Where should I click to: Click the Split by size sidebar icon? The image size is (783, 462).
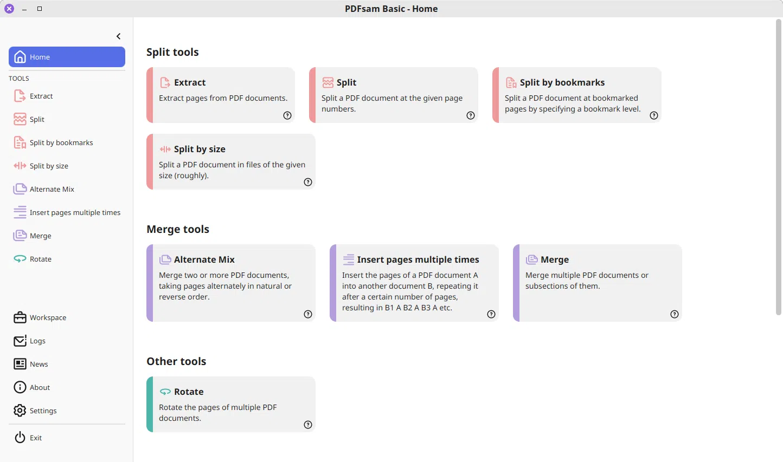(x=20, y=166)
